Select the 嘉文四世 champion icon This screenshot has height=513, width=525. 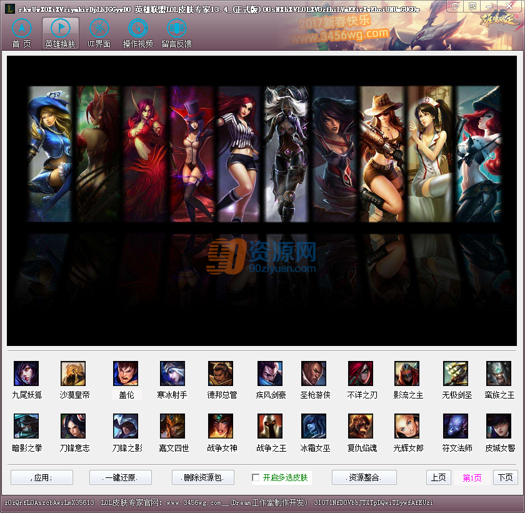(172, 426)
